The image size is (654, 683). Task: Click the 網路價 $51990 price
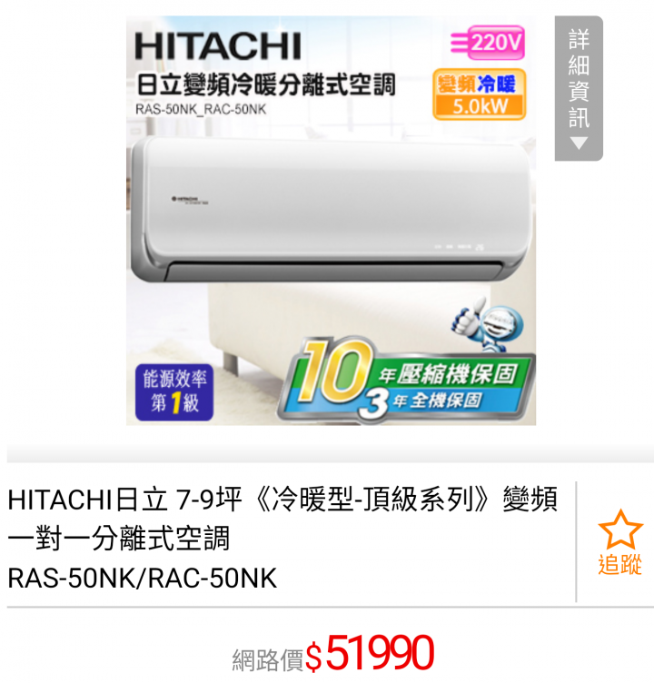pyautogui.click(x=333, y=654)
